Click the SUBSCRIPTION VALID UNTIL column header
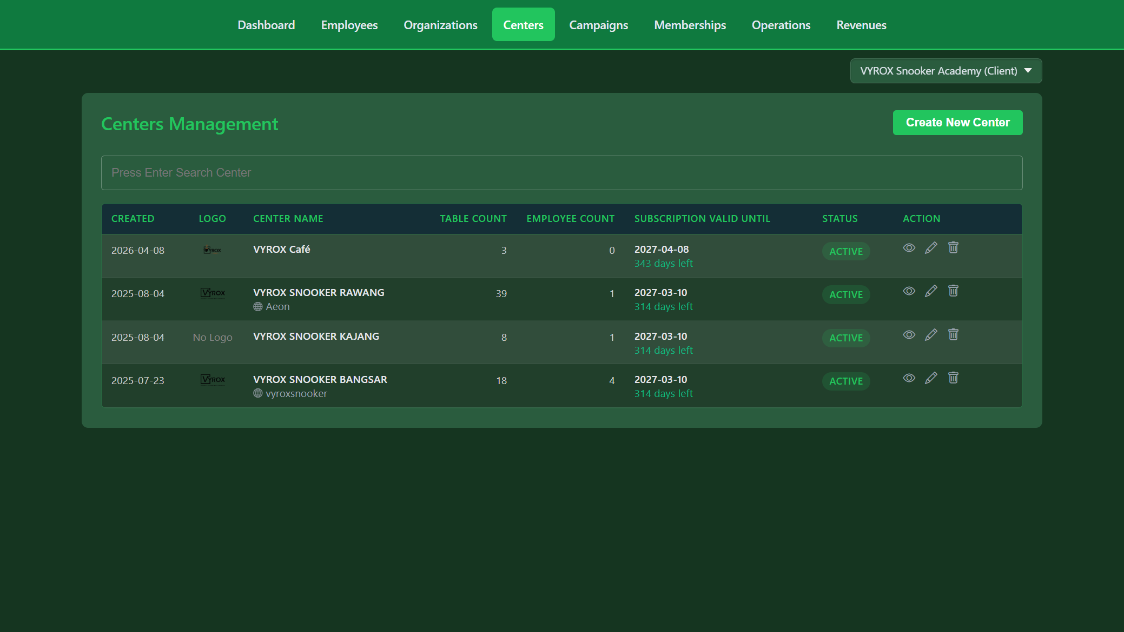1124x632 pixels. (x=702, y=219)
